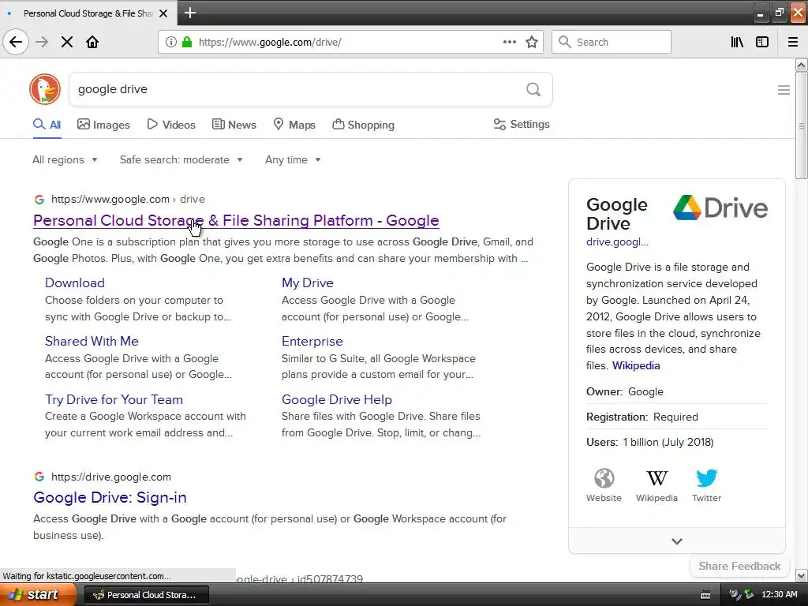Click the https://www.google.com › drive result URL
The width and height of the screenshot is (808, 606).
128,199
